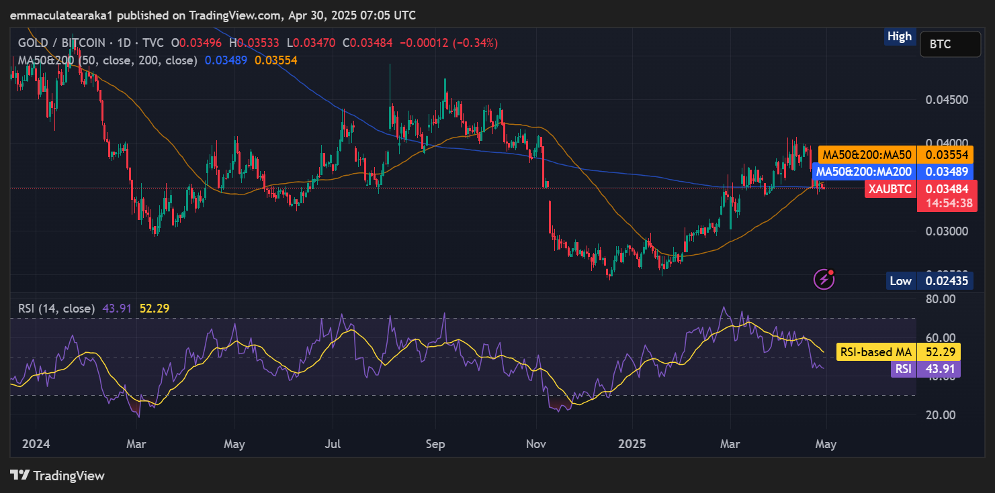Click the TradingView logo
Viewport: 995px width, 493px height.
coord(58,476)
